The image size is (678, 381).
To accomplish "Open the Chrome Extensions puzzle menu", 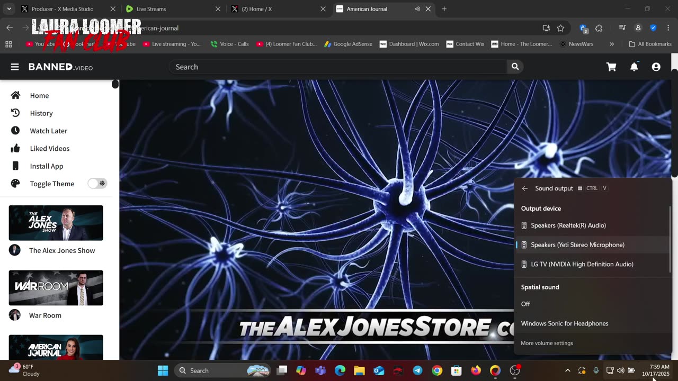I will 599,28.
